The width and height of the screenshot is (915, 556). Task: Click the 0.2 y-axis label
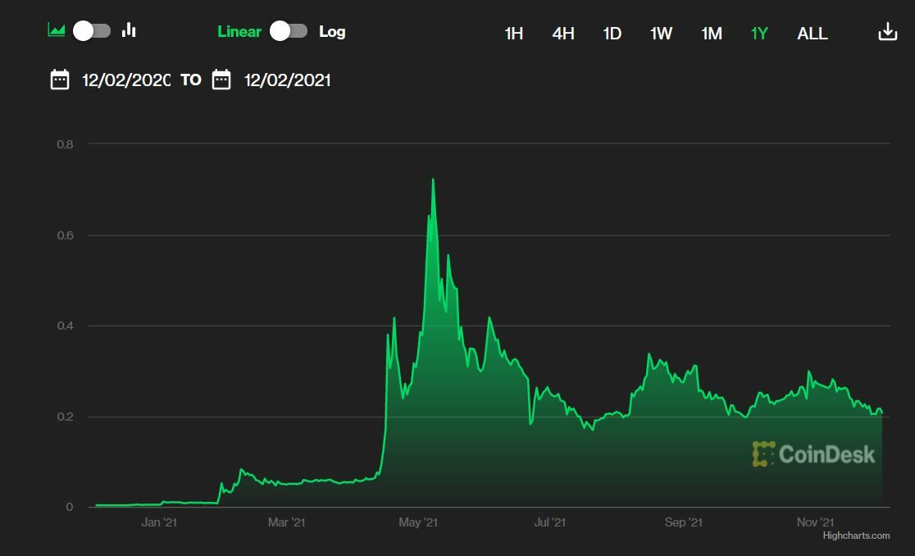pyautogui.click(x=65, y=417)
